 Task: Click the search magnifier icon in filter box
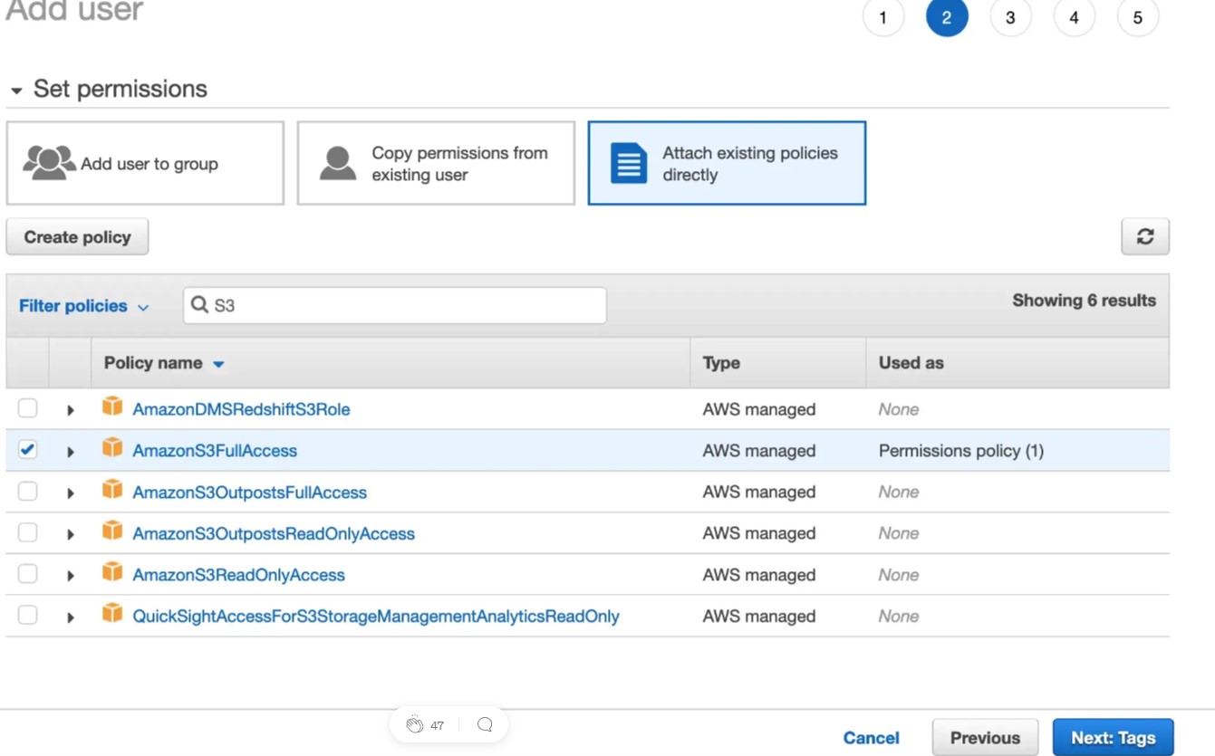tap(199, 305)
